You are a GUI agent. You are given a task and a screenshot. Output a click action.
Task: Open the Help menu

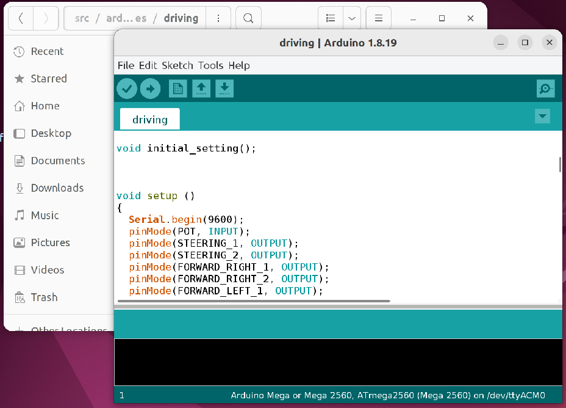coord(239,65)
